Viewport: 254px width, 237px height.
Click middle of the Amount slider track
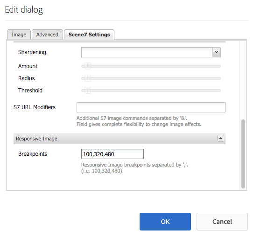(151, 66)
